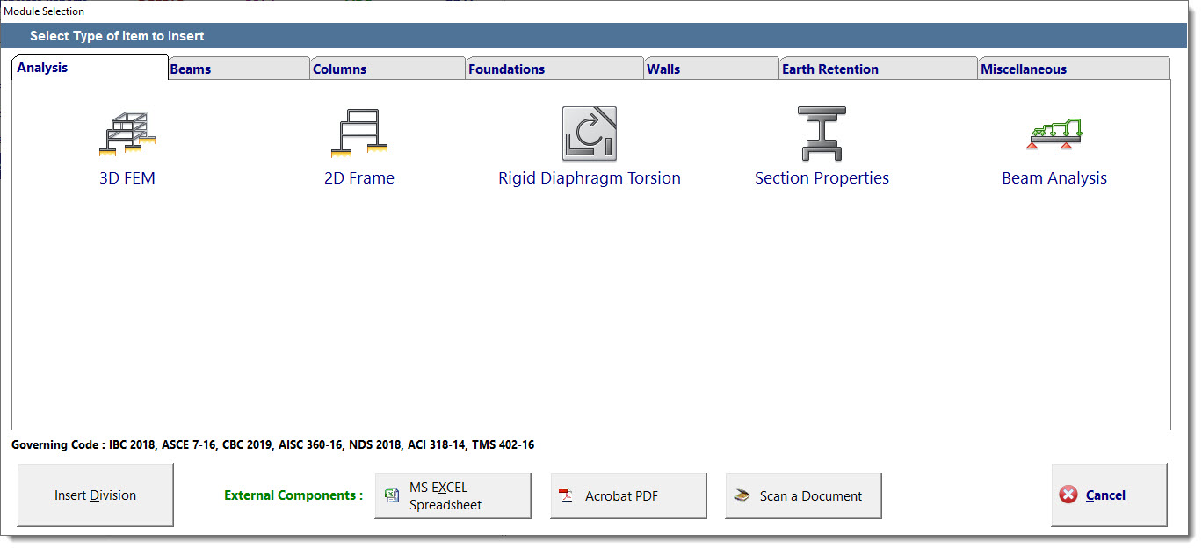
Task: Click the scanner icon on Scan button
Action: [x=742, y=495]
